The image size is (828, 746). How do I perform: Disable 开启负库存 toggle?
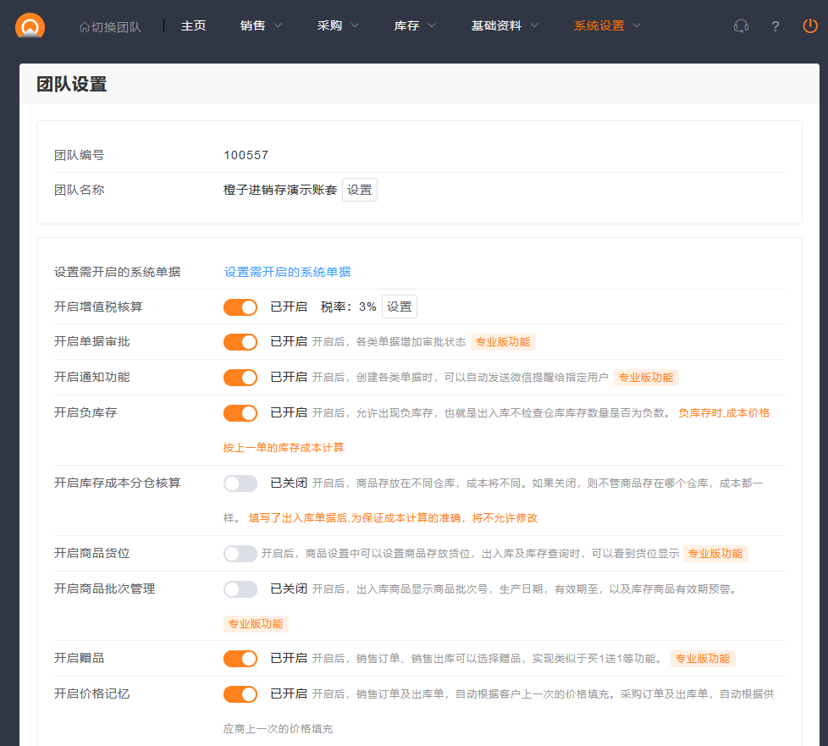coord(240,413)
